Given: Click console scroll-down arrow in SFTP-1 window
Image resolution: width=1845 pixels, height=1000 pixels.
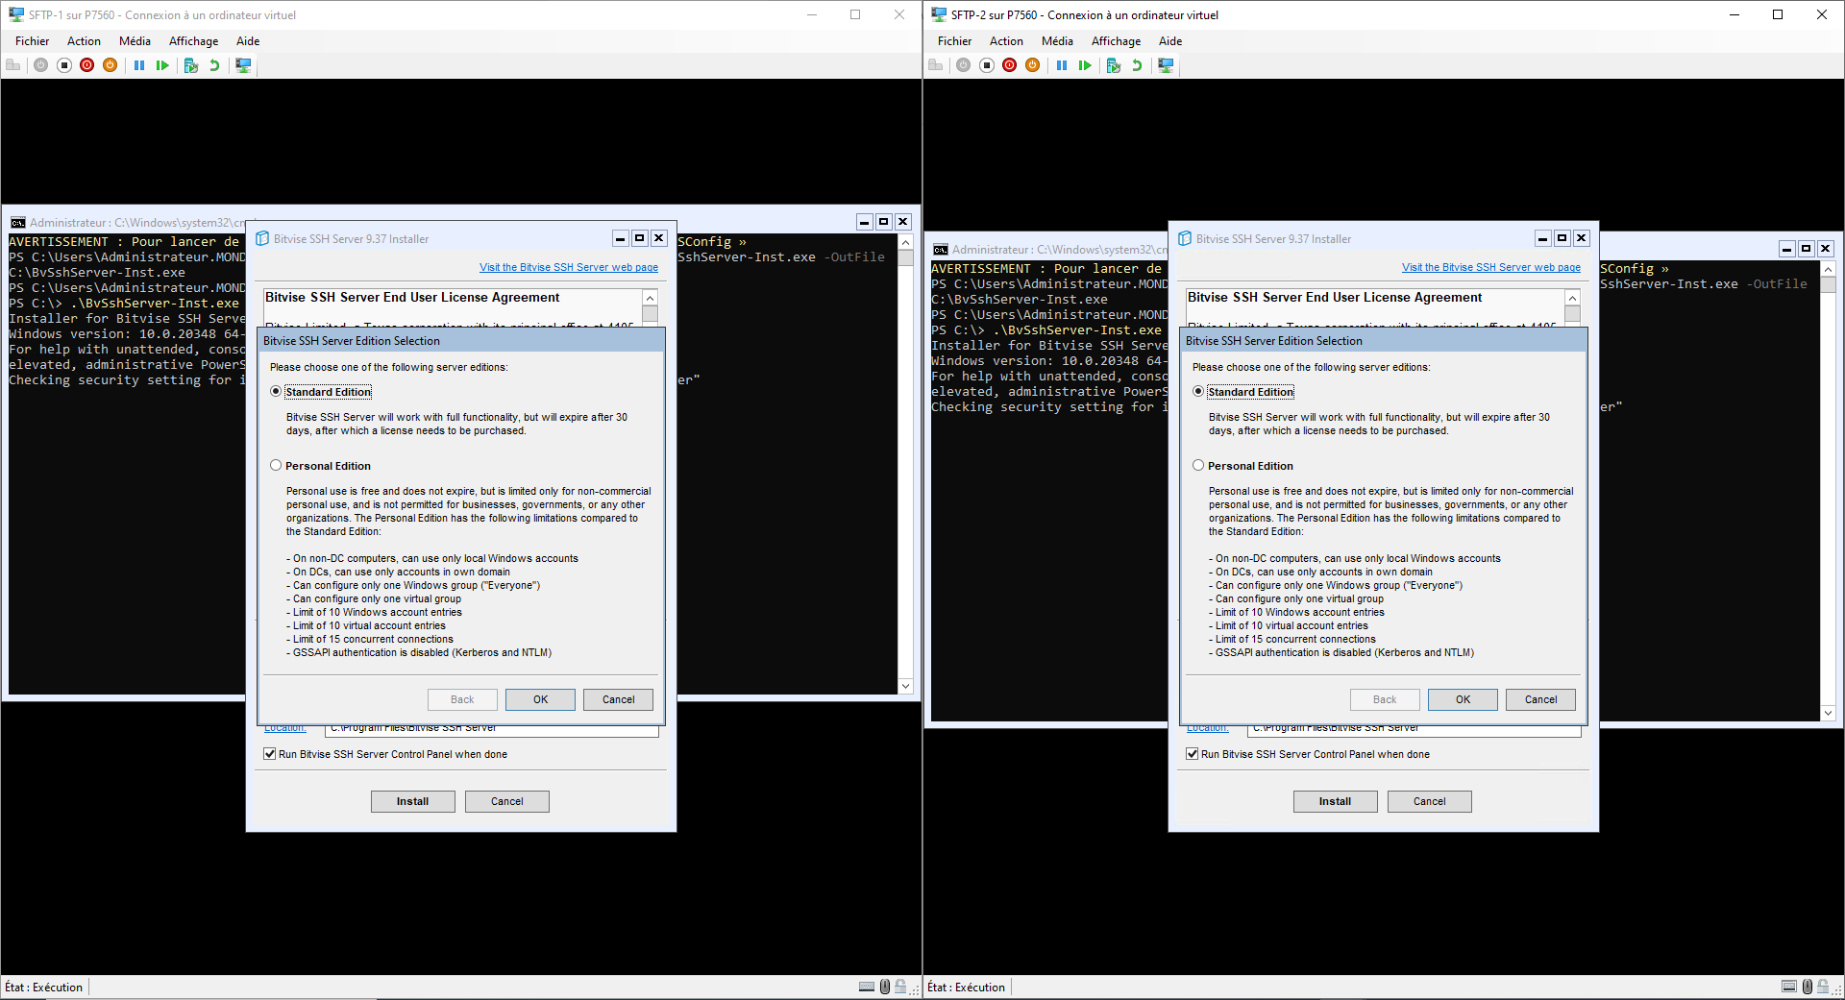Looking at the screenshot, I should point(905,686).
